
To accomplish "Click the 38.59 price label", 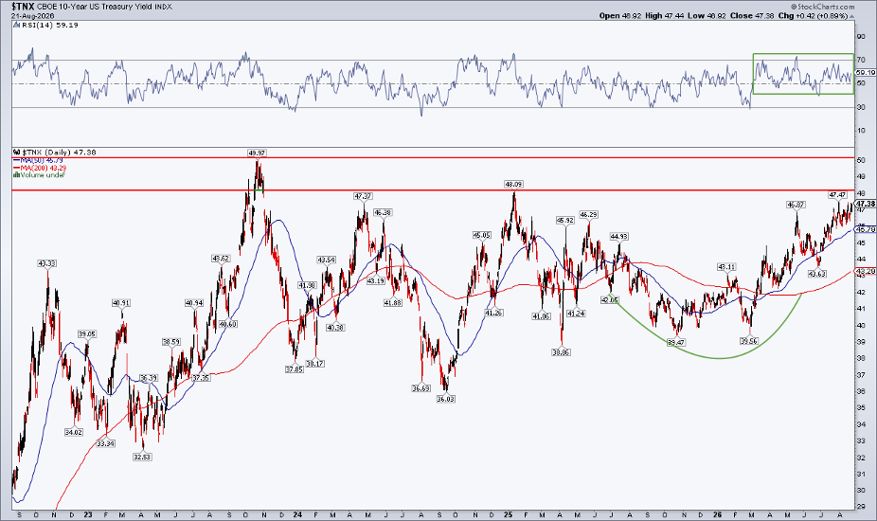I will (171, 342).
